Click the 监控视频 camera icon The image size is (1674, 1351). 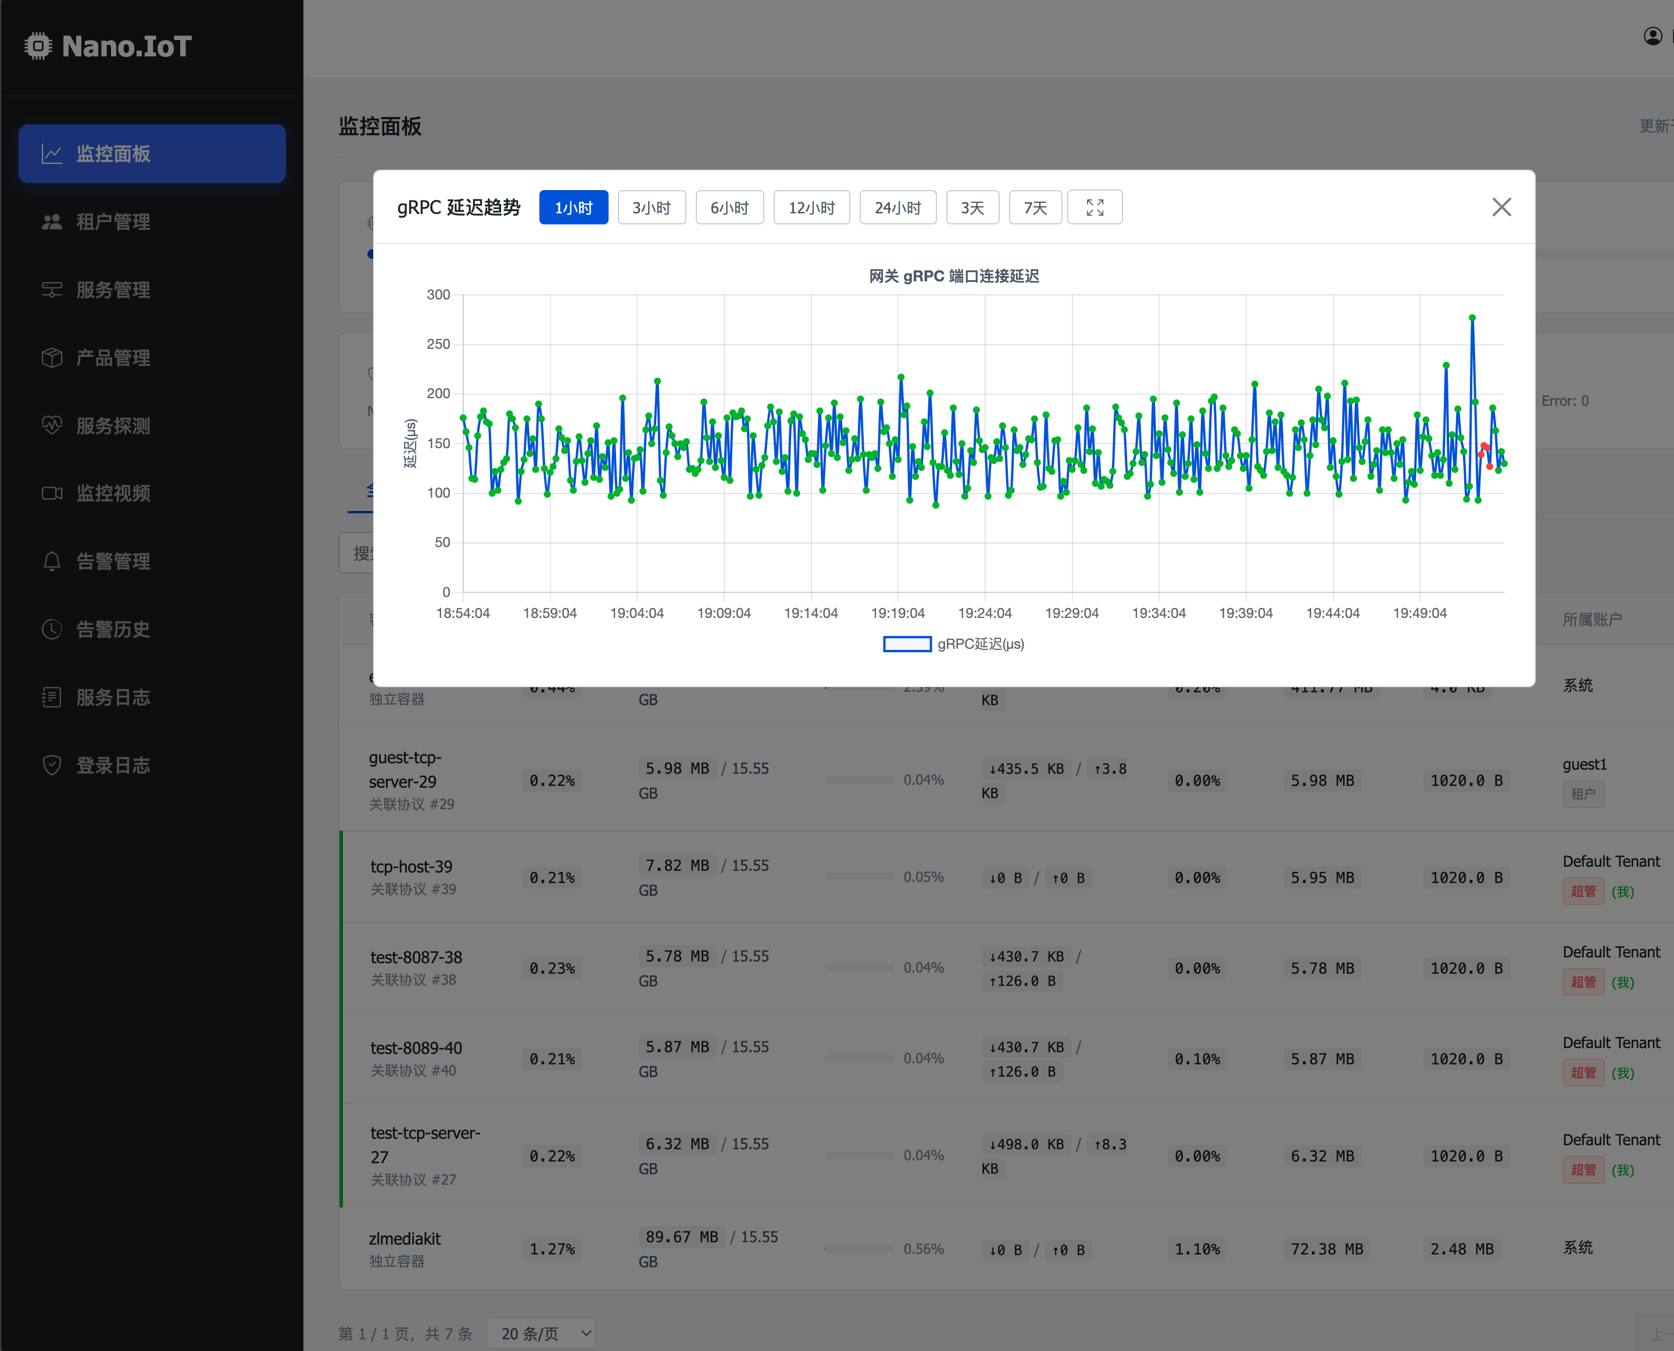[x=51, y=494]
